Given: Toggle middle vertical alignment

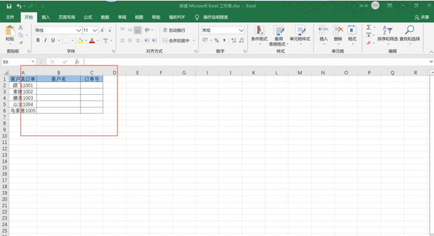Looking at the screenshot, I should point(130,30).
